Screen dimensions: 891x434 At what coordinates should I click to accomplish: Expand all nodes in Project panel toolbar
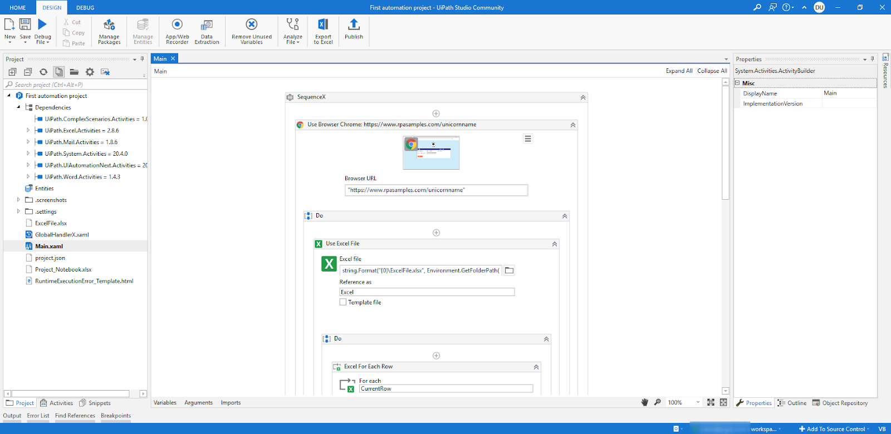click(x=12, y=72)
